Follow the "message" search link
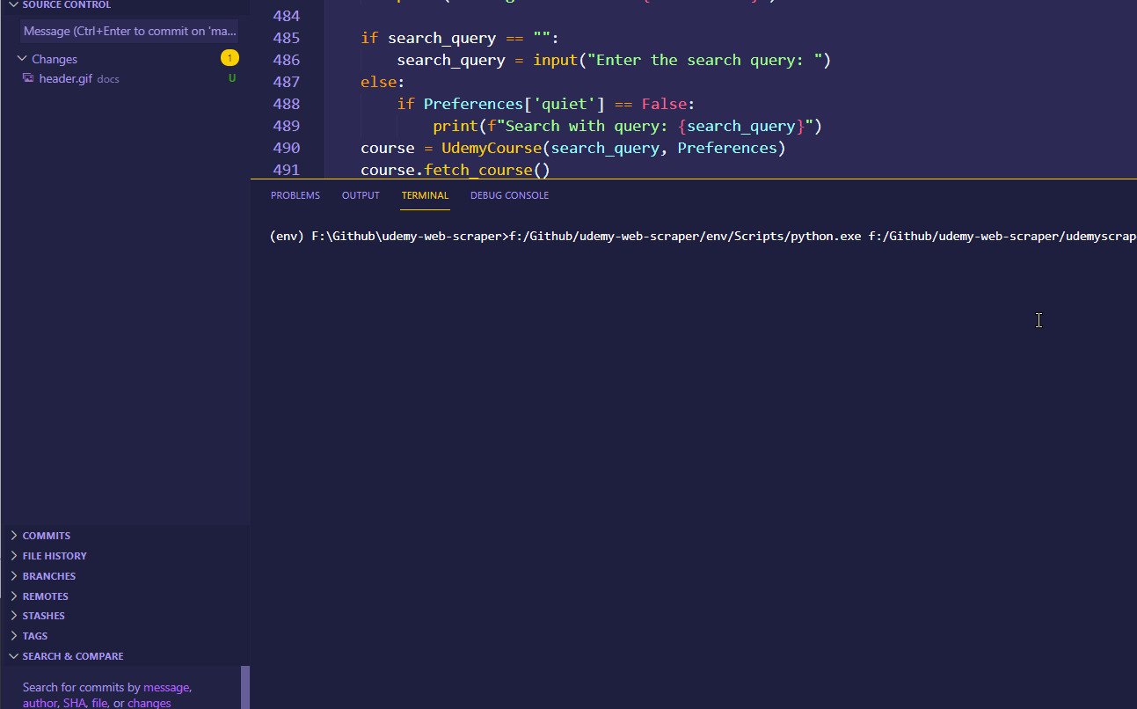1137x709 pixels. tap(166, 688)
